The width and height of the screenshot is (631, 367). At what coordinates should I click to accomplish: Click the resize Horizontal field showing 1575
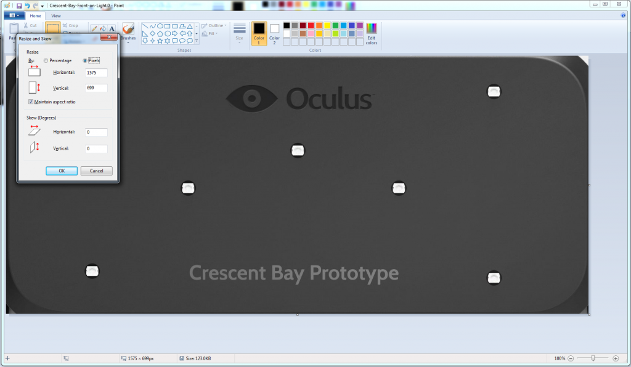click(x=96, y=73)
